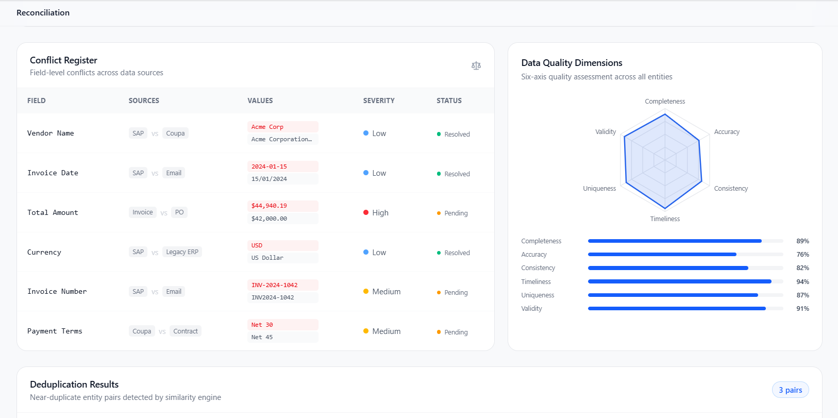Click the Data Quality Dimensions heading

[572, 62]
